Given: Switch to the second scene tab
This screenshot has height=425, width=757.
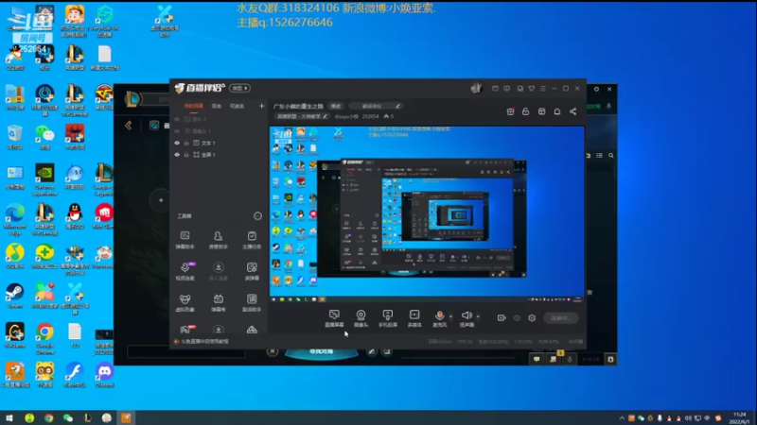Looking at the screenshot, I should pyautogui.click(x=217, y=106).
